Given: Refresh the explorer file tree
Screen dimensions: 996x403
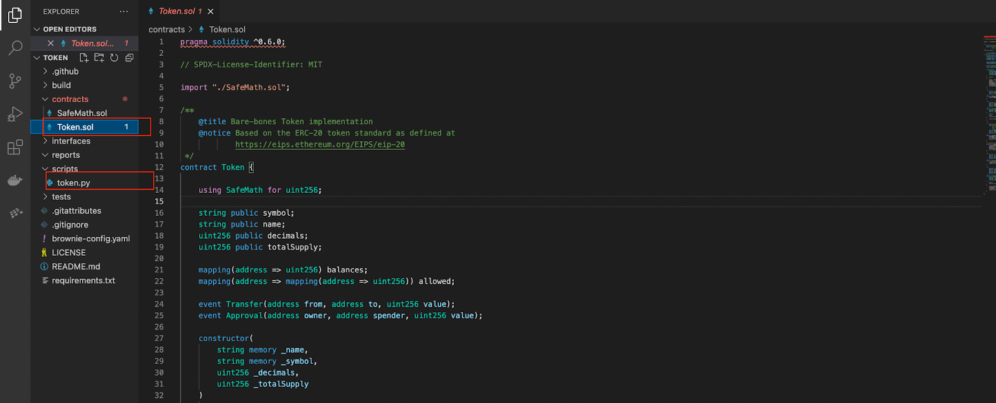Looking at the screenshot, I should [114, 58].
